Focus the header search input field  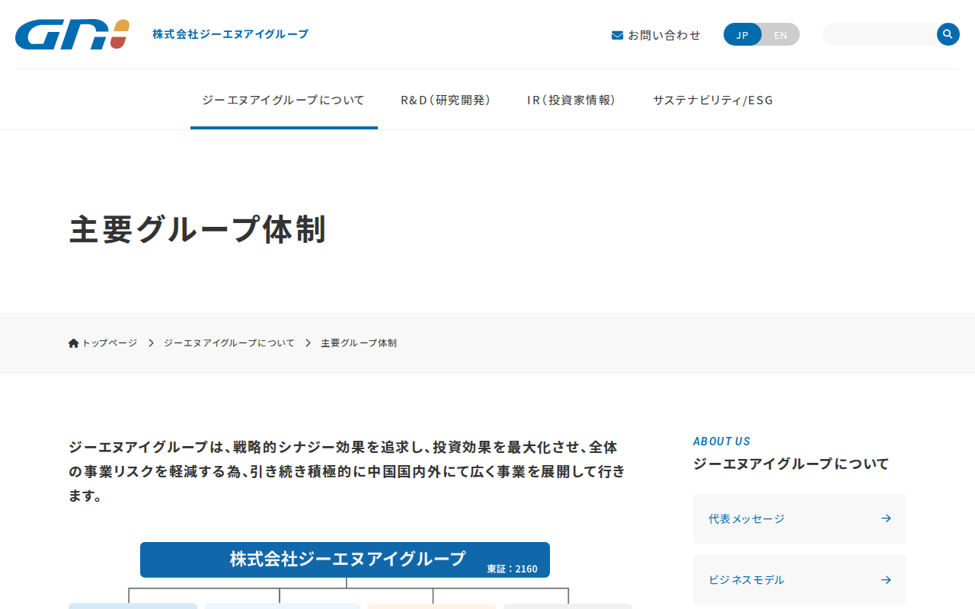tap(880, 34)
